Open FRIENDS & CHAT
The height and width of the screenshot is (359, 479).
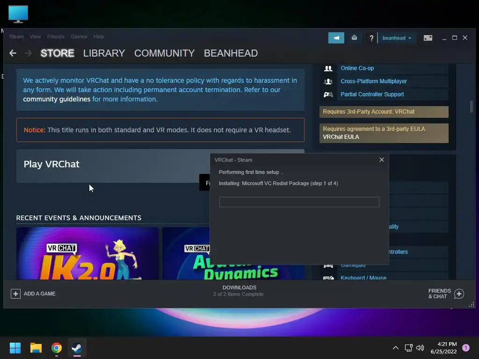pyautogui.click(x=446, y=294)
